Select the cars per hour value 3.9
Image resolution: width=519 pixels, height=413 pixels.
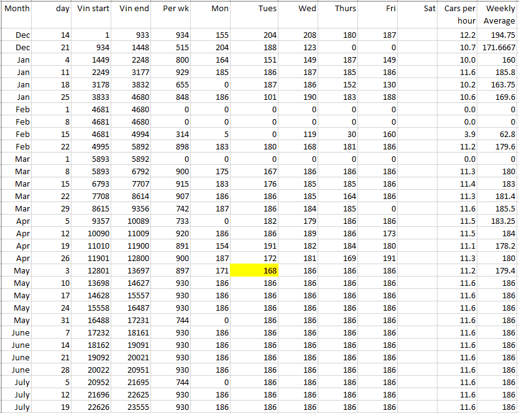tap(460, 135)
